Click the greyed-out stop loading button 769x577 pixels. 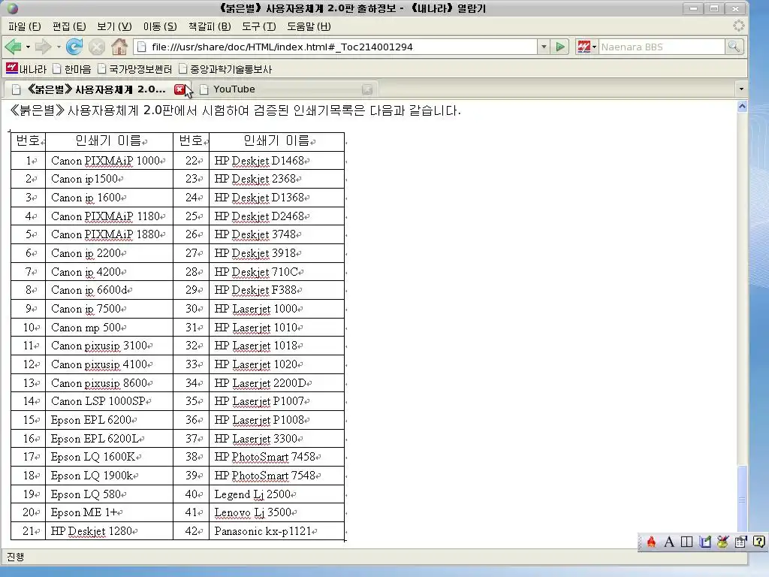click(x=97, y=47)
